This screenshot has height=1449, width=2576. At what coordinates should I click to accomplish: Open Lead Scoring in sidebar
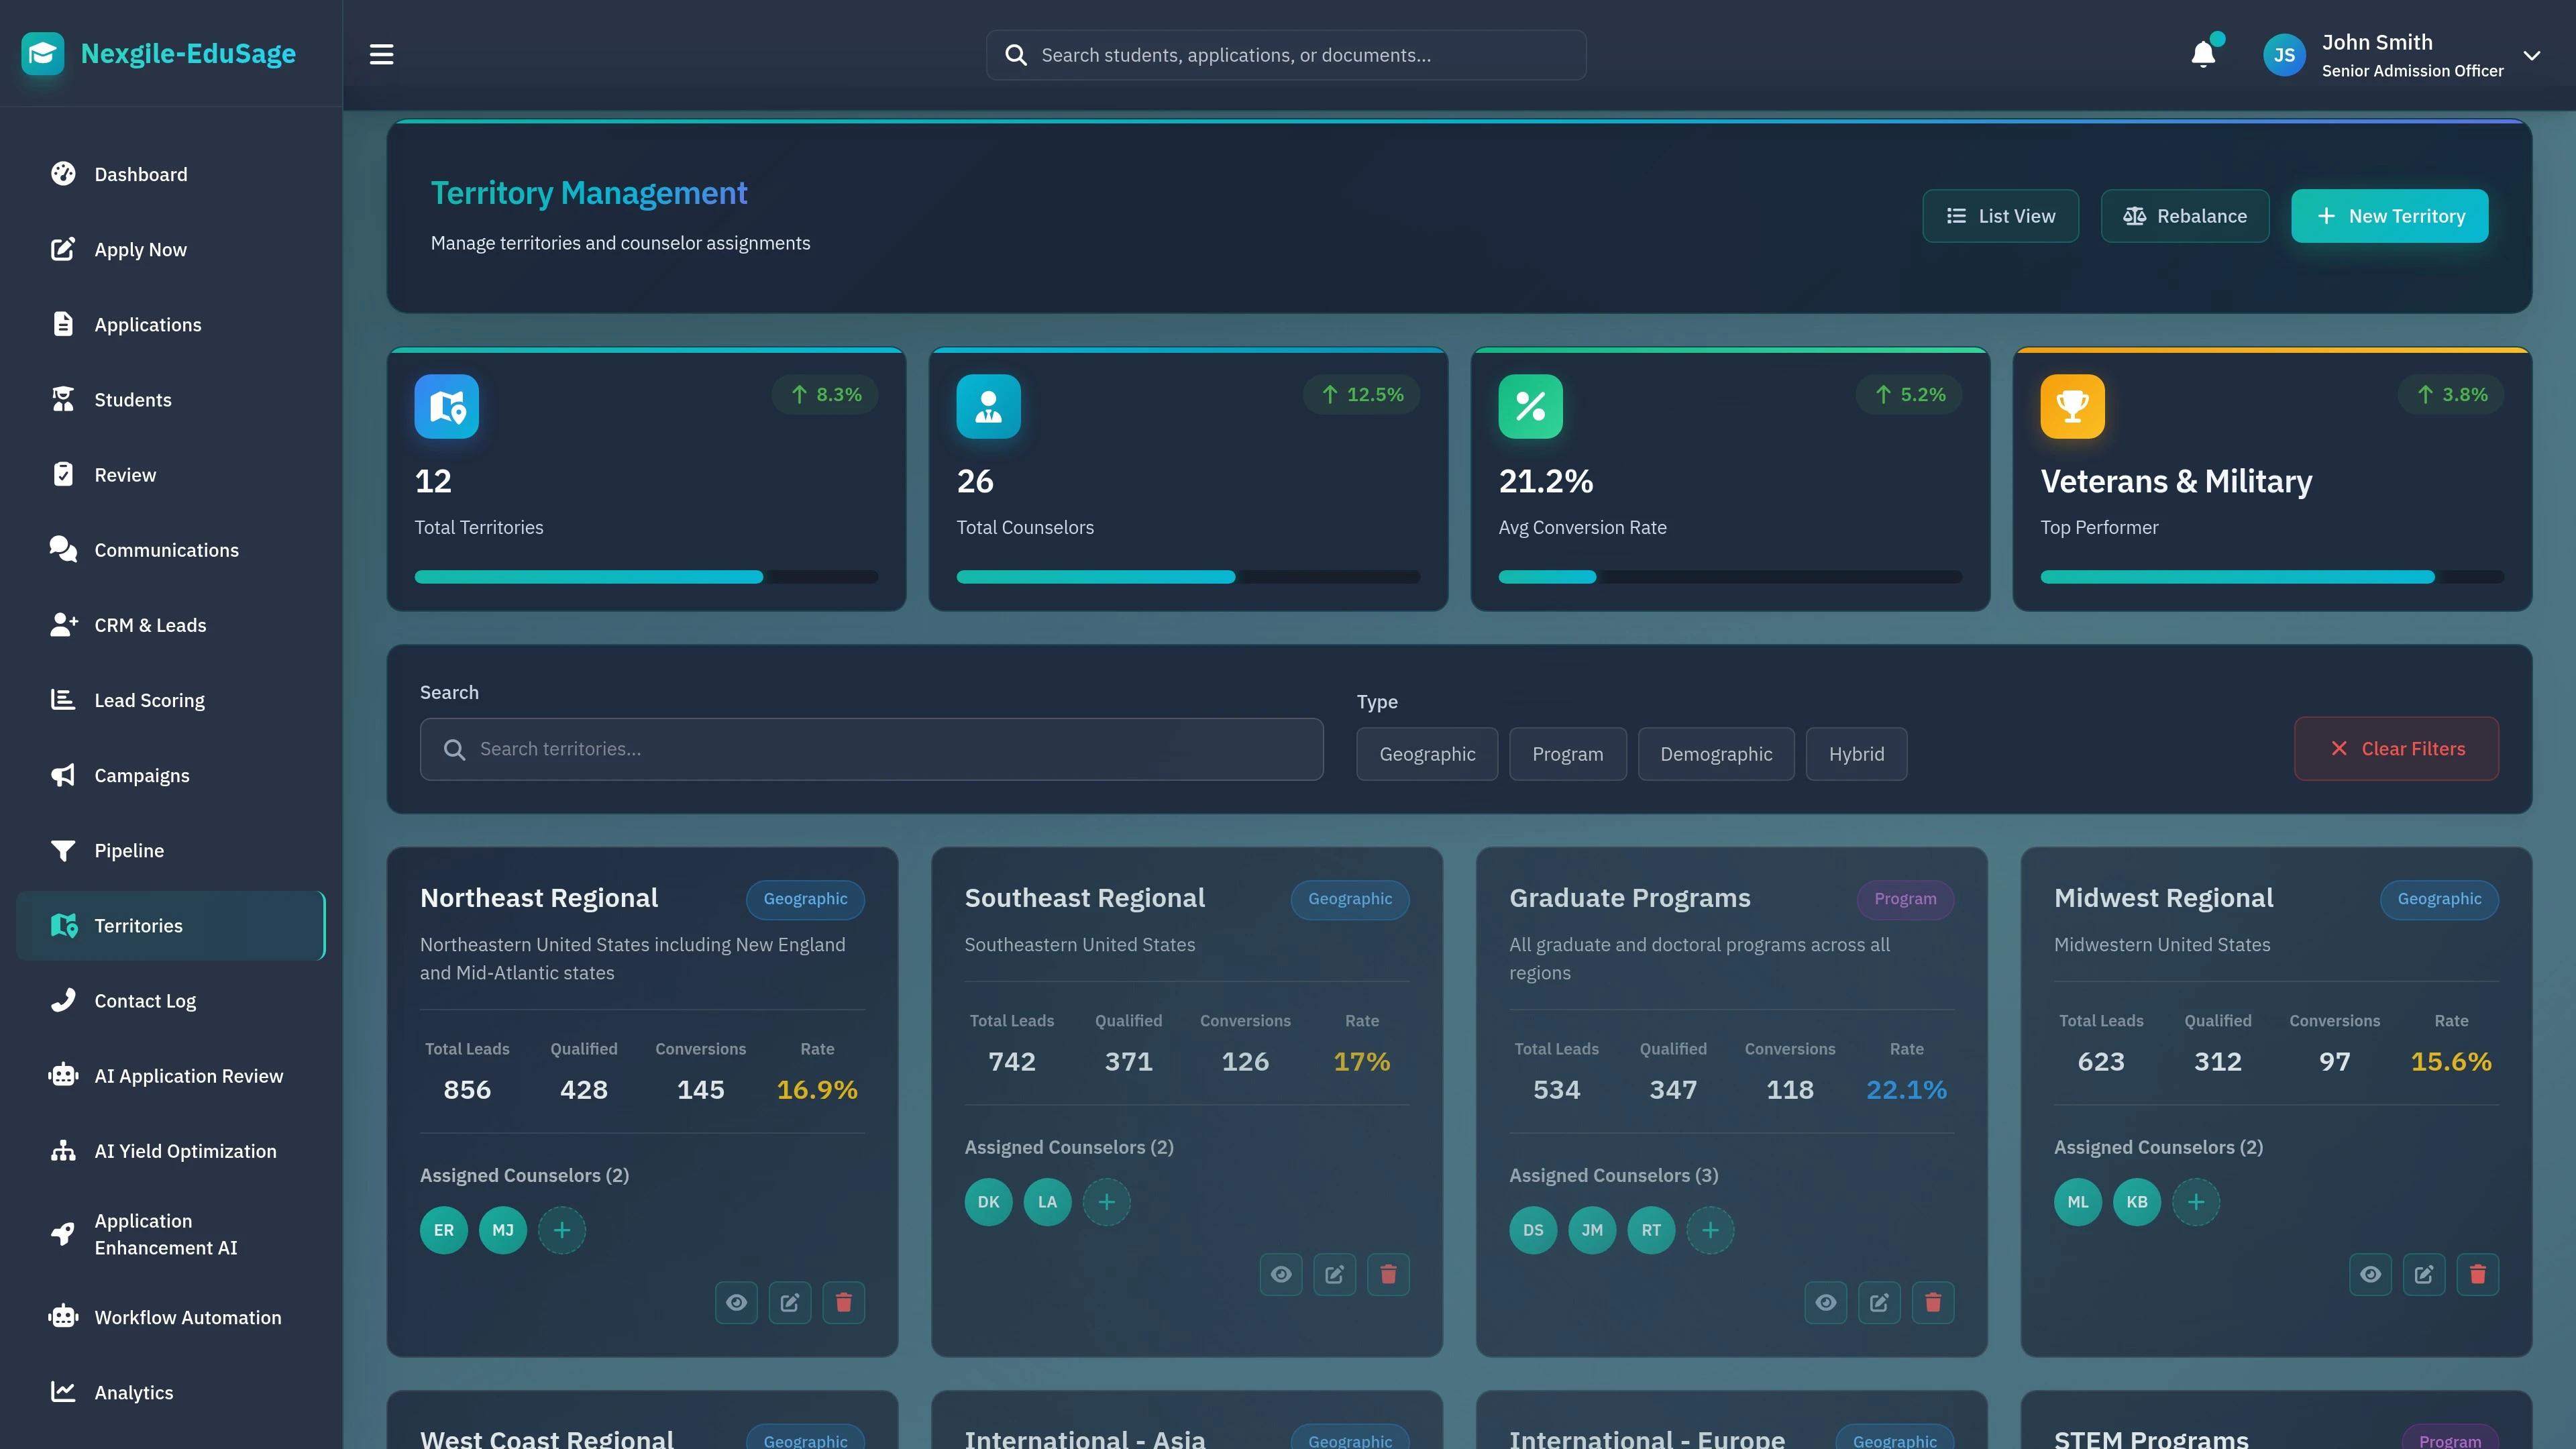click(149, 700)
